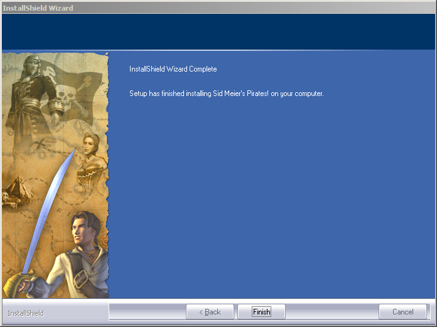Go back with the Back button

tap(210, 312)
